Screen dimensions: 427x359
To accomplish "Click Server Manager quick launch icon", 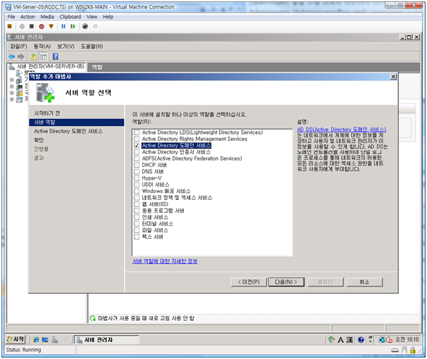I will coord(54,340).
